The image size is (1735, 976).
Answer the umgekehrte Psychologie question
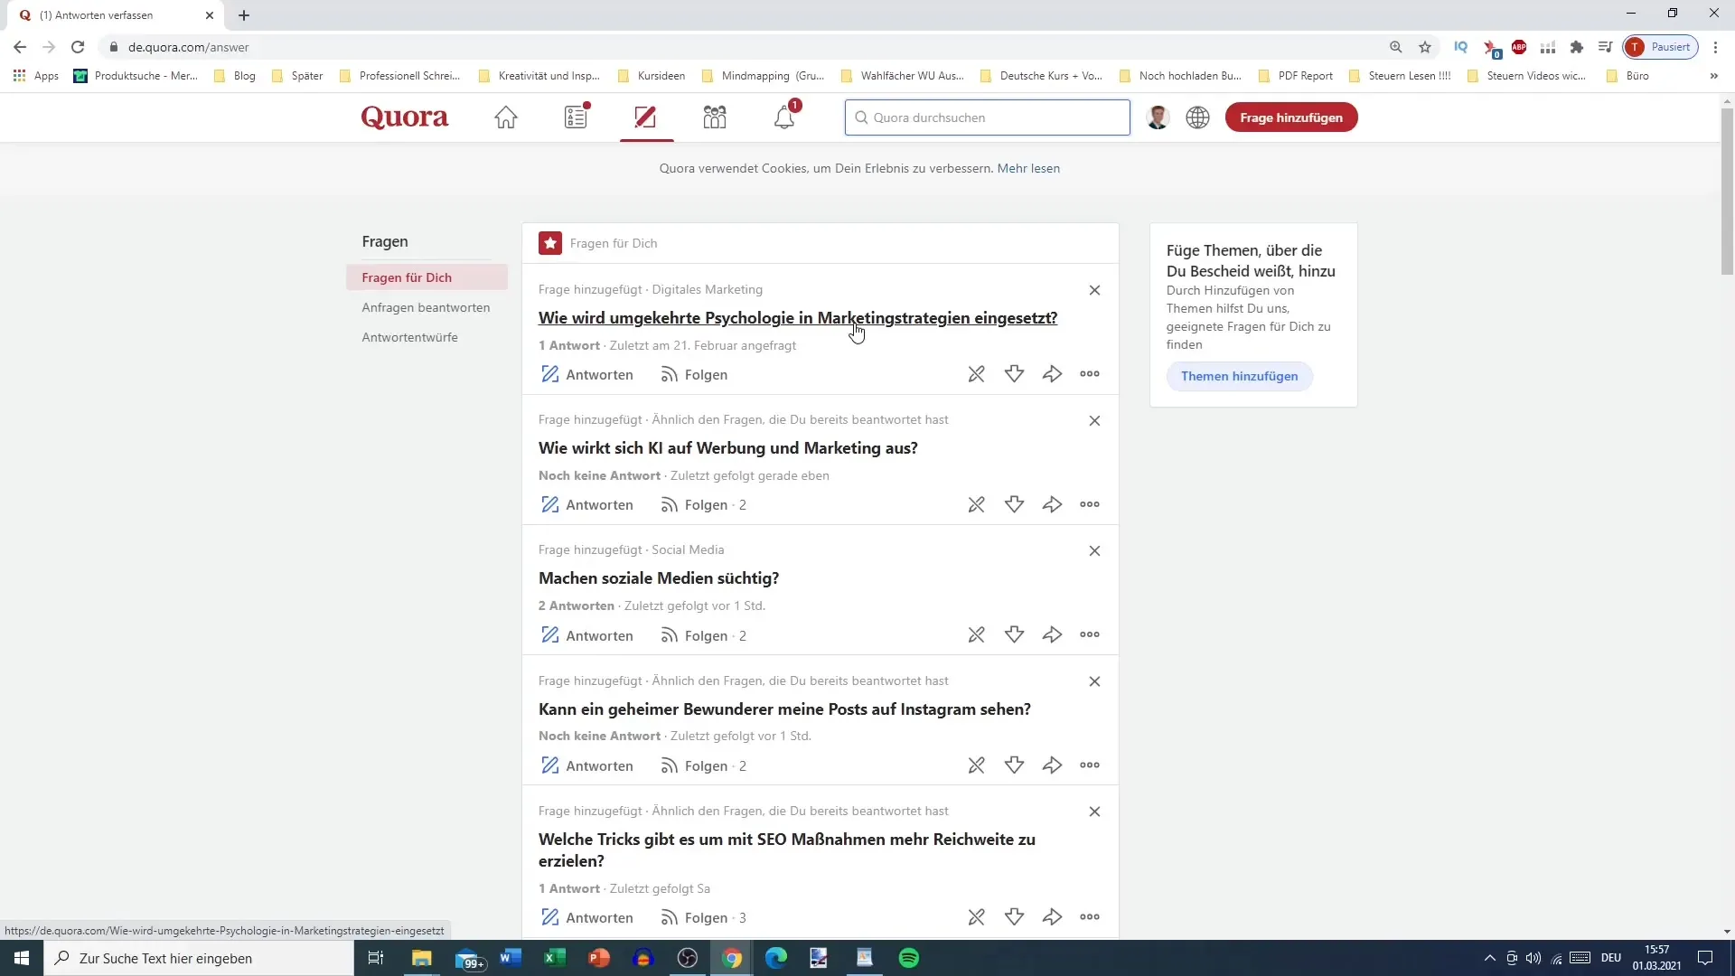(x=586, y=374)
